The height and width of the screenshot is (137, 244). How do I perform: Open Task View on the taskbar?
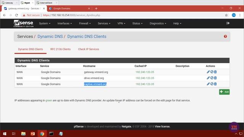coord(14,134)
